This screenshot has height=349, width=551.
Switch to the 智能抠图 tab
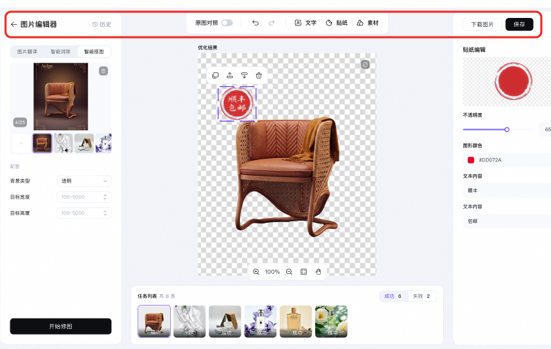94,52
